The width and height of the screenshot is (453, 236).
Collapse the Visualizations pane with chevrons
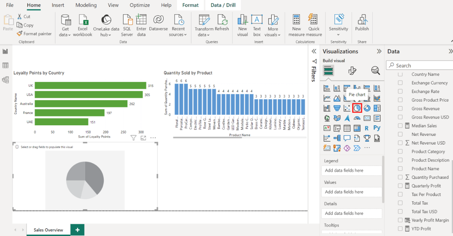tap(379, 51)
